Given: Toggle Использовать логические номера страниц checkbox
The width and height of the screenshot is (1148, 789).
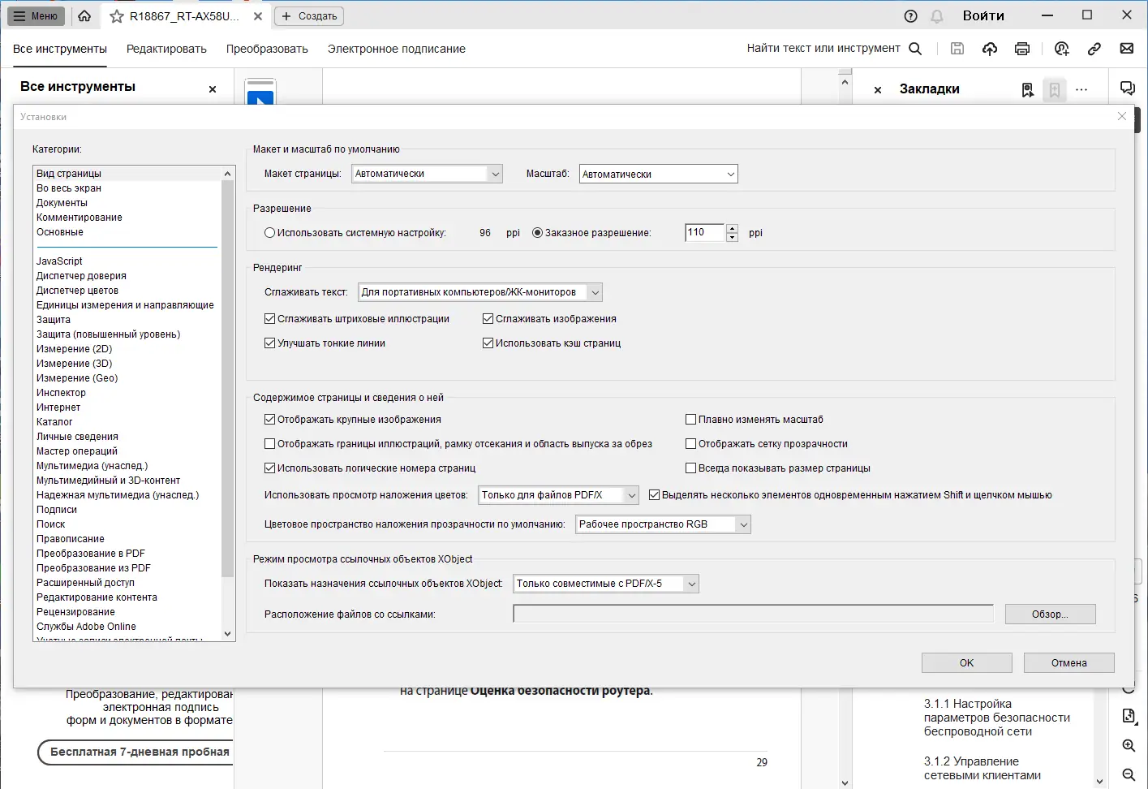Looking at the screenshot, I should tap(269, 468).
